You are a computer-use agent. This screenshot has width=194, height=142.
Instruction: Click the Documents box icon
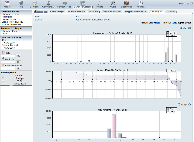[x=127, y=3]
